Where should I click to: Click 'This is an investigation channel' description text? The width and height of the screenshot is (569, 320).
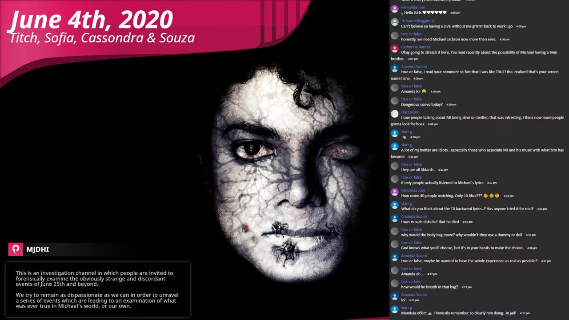[94, 279]
